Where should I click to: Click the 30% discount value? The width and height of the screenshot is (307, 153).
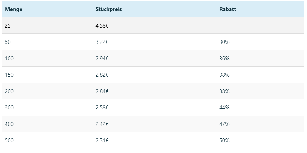(x=224, y=42)
